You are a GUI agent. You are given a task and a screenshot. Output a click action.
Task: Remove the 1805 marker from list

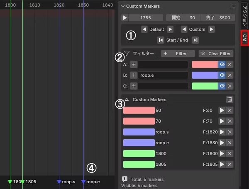coord(229,164)
